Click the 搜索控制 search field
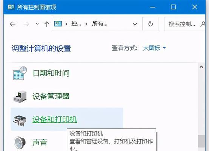The image size is (209, 151). point(185,24)
